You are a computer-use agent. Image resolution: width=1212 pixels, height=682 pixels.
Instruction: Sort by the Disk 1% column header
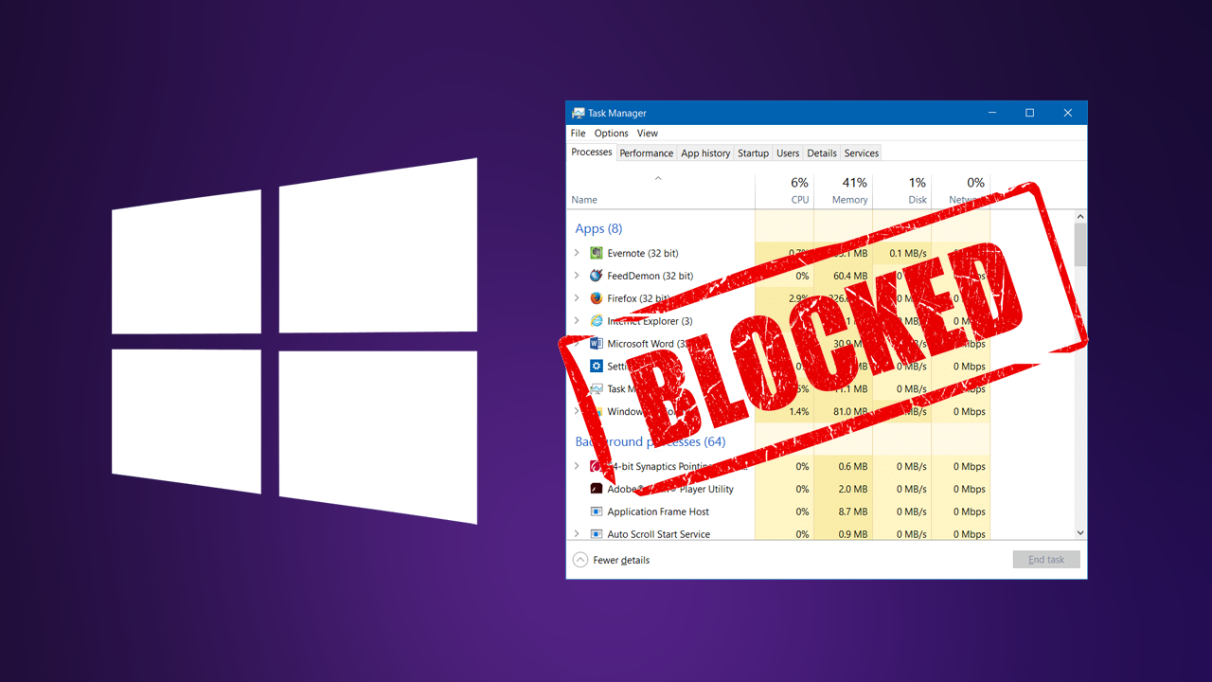(901, 191)
